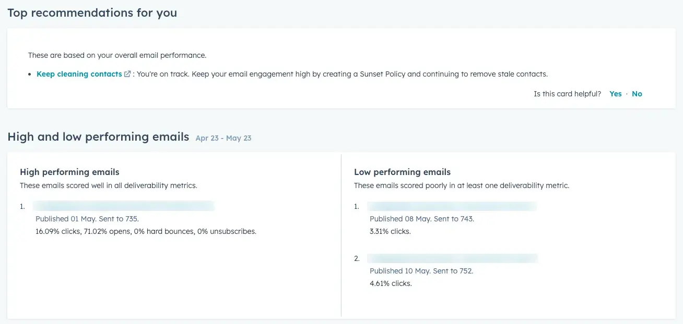The image size is (683, 324).
Task: Answer No to the card helpful question
Action: [x=637, y=94]
